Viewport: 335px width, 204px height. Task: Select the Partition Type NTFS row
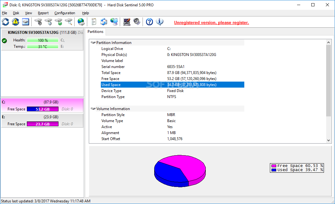[x=173, y=97]
